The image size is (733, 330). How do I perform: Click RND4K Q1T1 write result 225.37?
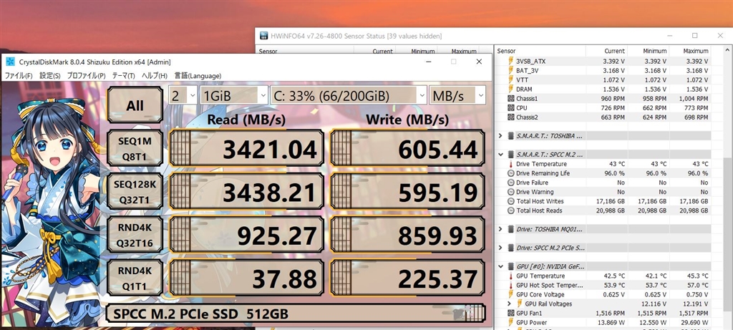[x=407, y=278]
